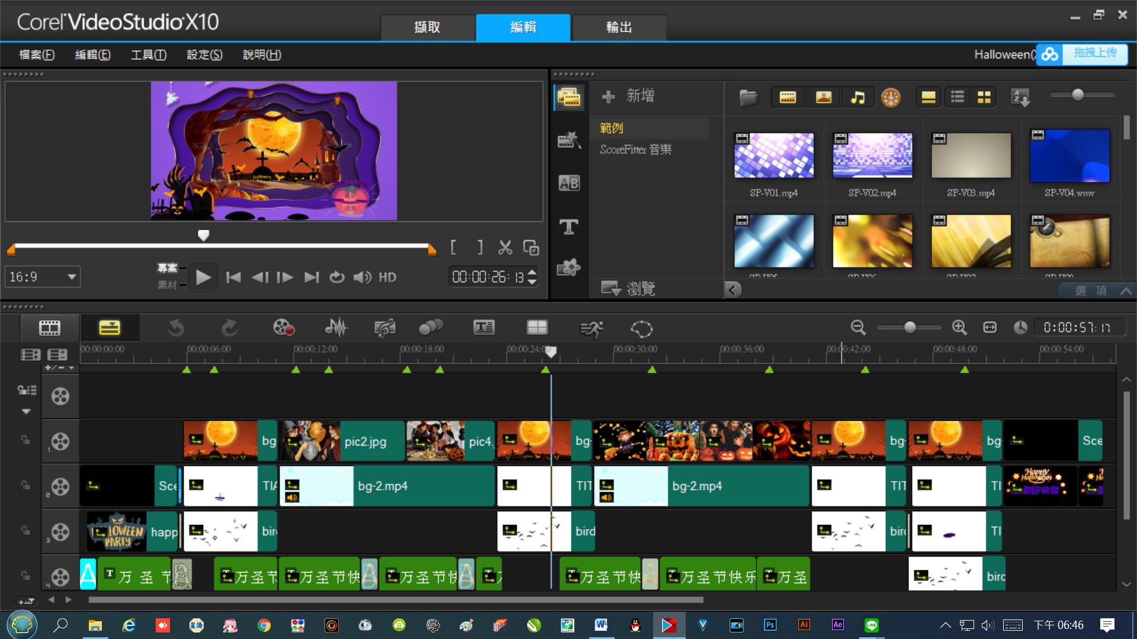This screenshot has height=639, width=1137.
Task: Switch library to thumbnail view
Action: pyautogui.click(x=984, y=97)
